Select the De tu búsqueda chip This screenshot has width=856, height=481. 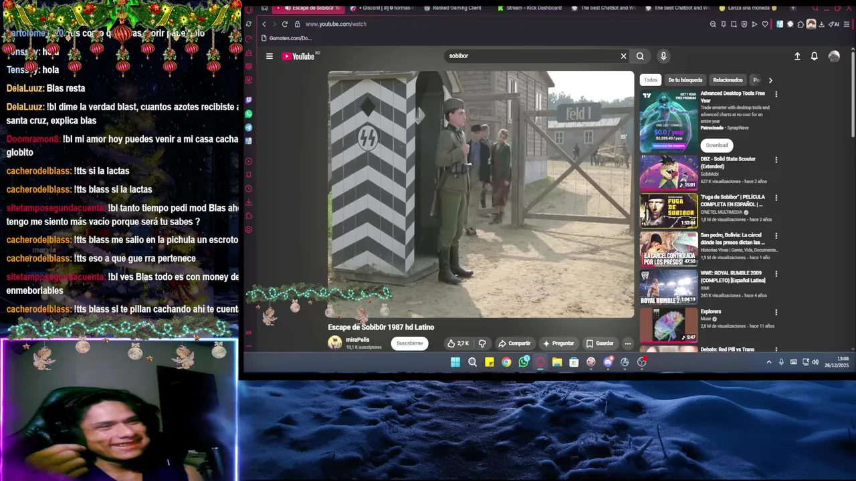[685, 80]
